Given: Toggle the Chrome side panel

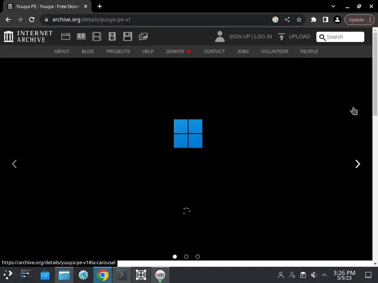Looking at the screenshot, I should (x=326, y=20).
